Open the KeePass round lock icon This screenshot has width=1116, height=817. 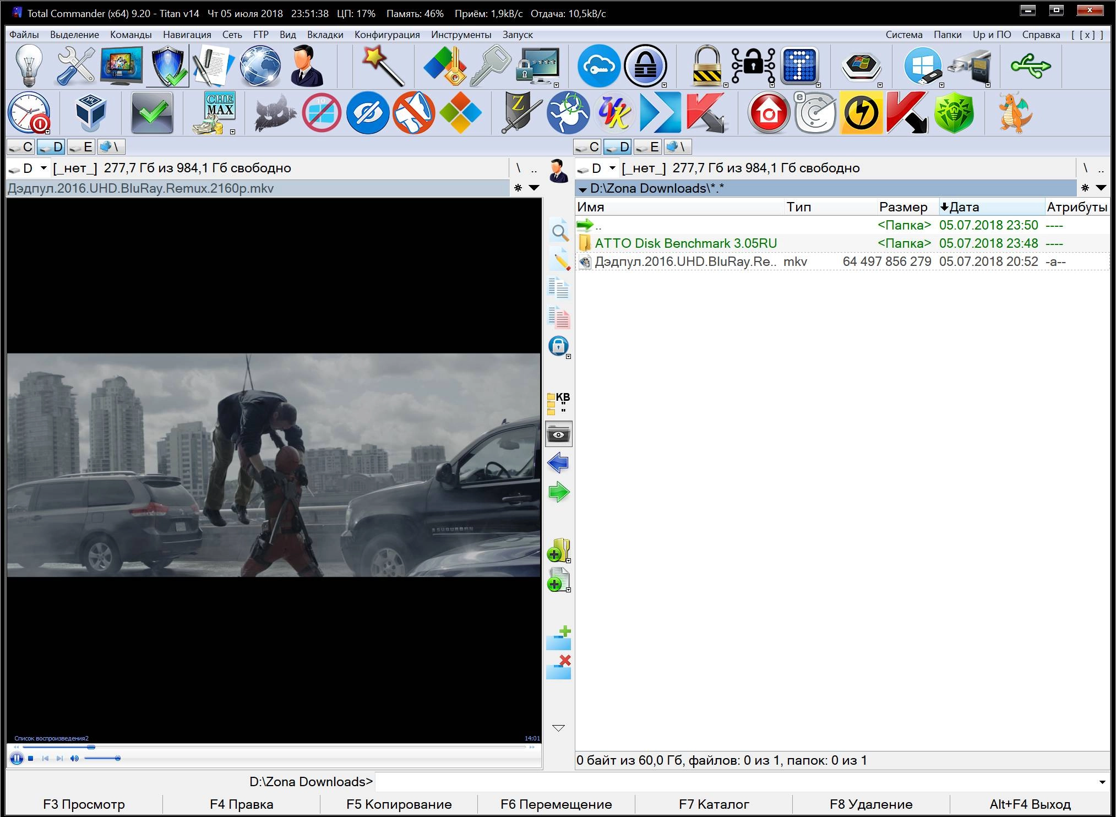pos(645,66)
